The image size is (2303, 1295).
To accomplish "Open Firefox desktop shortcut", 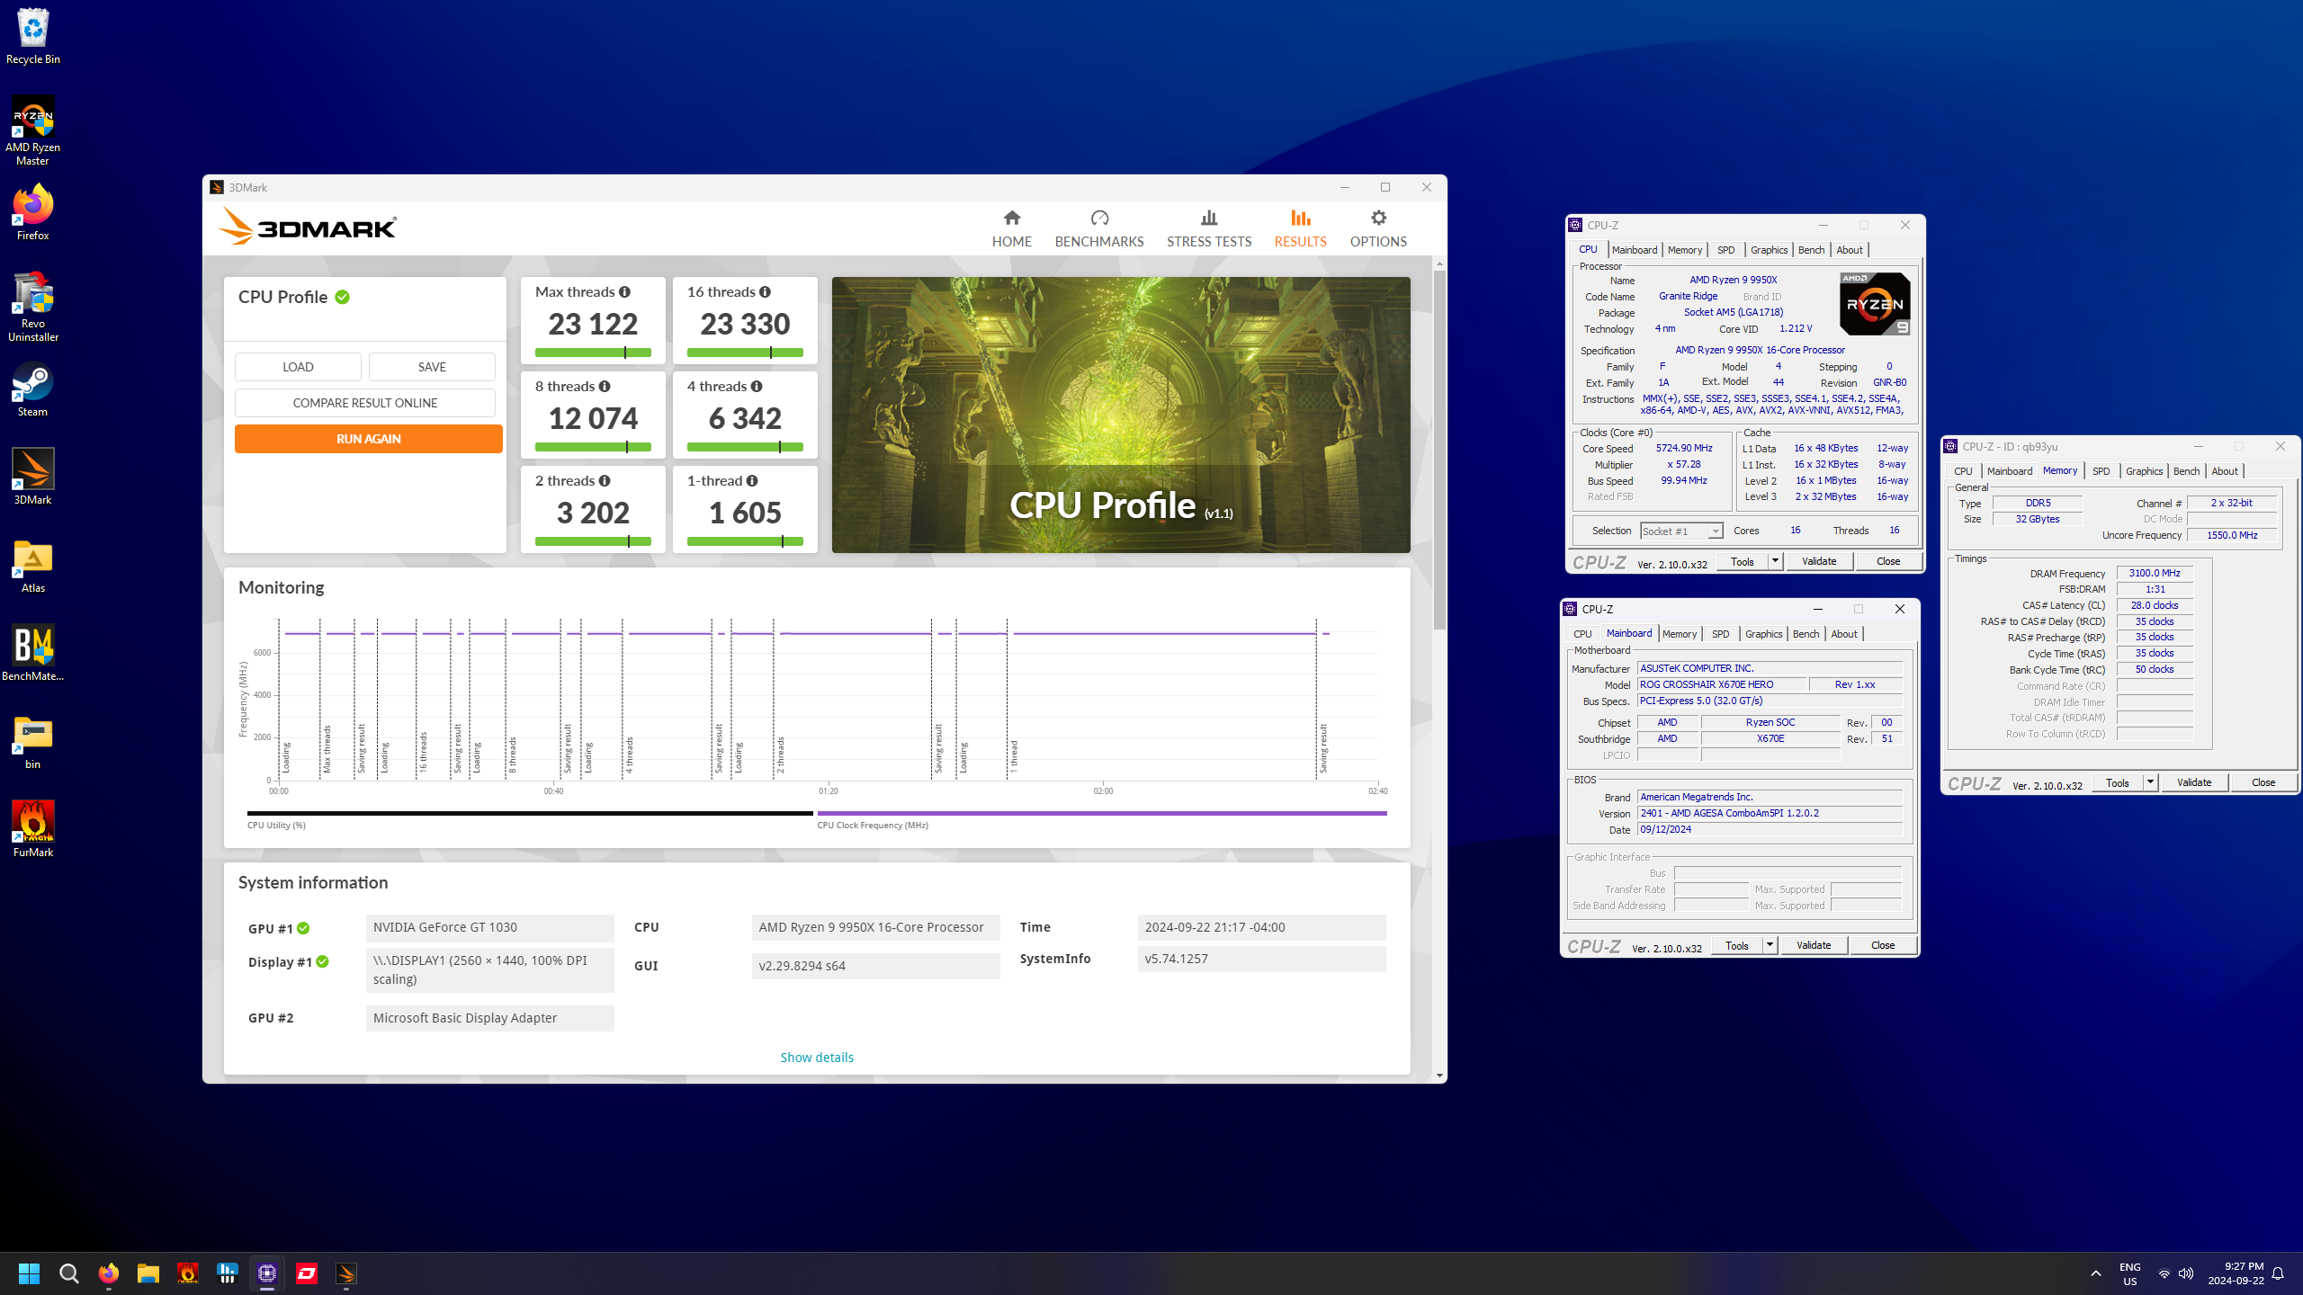I will click(33, 213).
